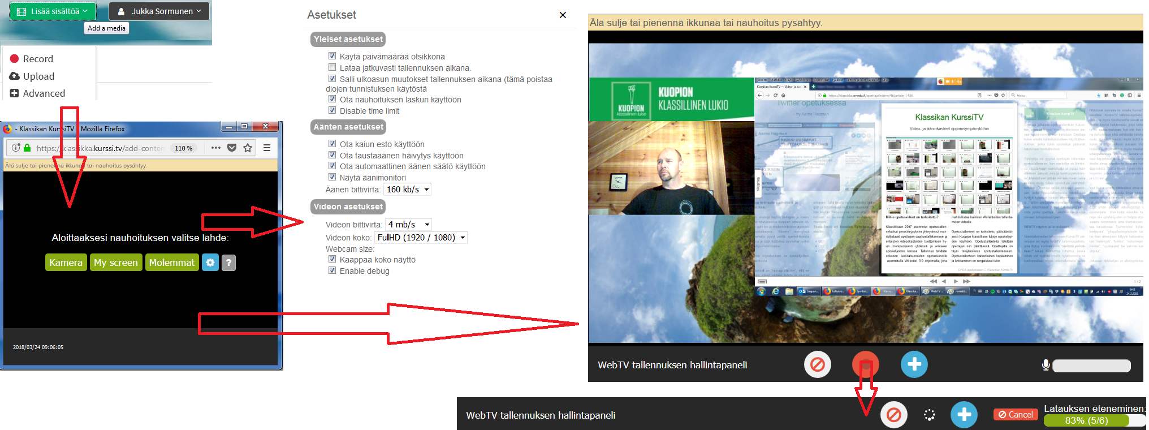Click the green upload progress bar

click(x=1086, y=420)
